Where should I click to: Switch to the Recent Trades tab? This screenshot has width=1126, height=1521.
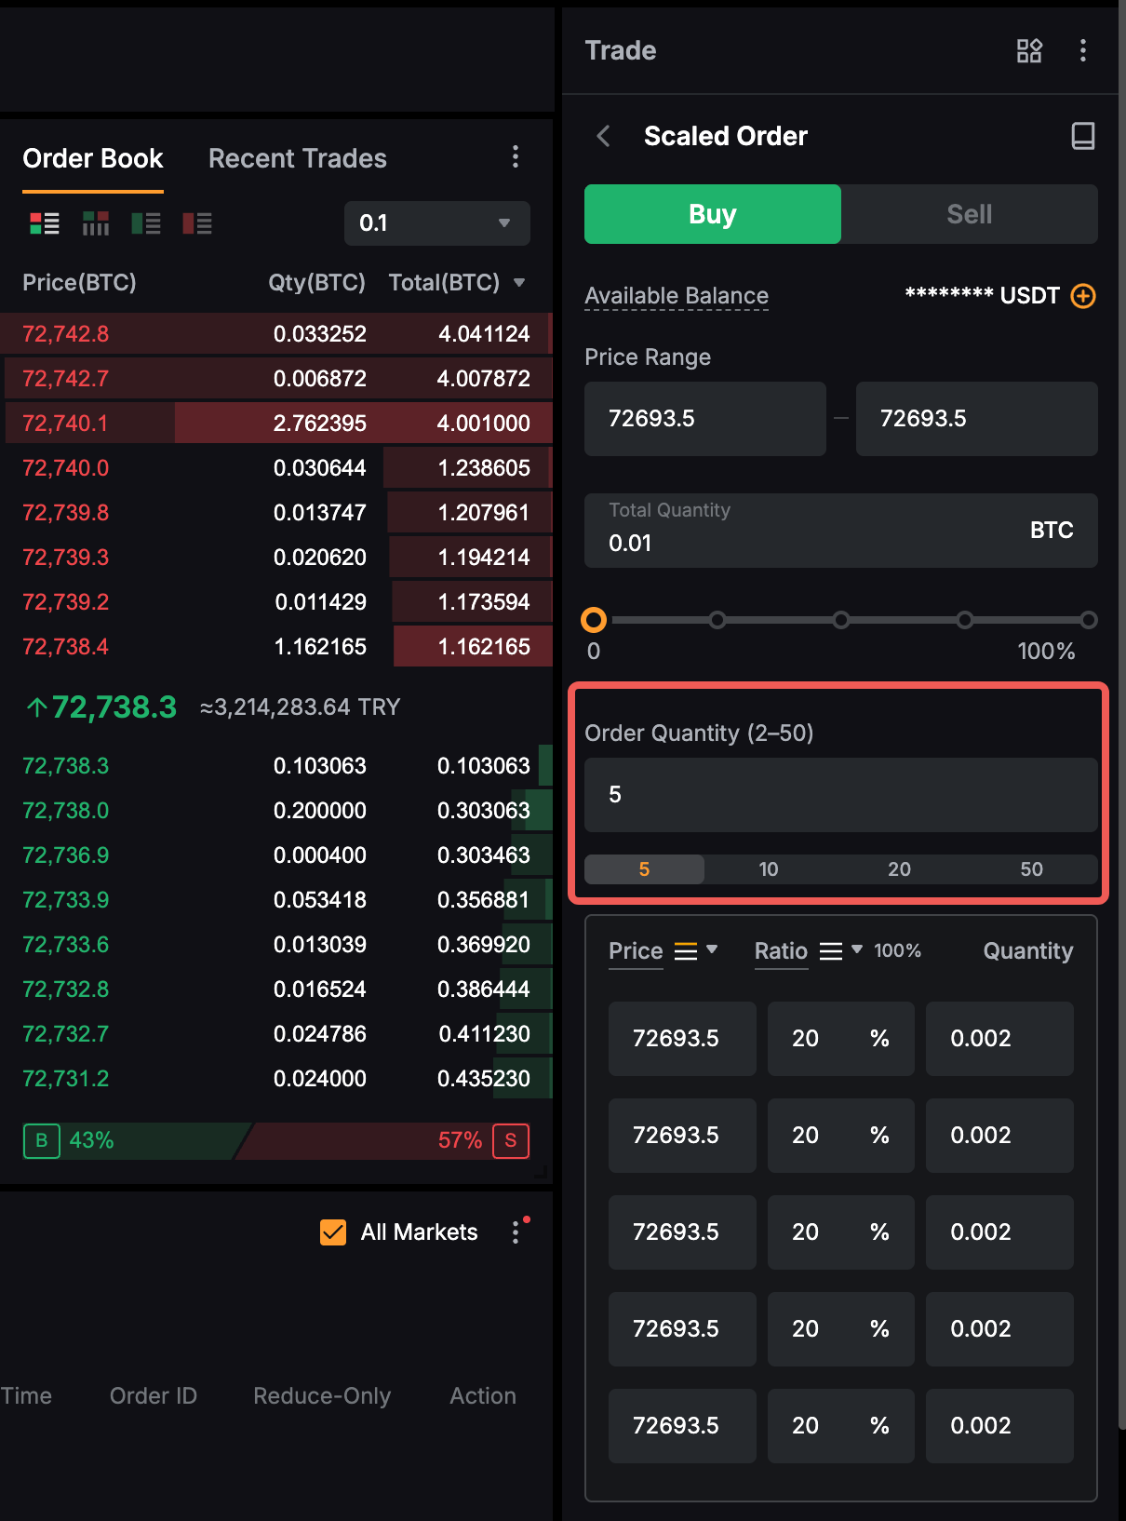click(x=297, y=158)
